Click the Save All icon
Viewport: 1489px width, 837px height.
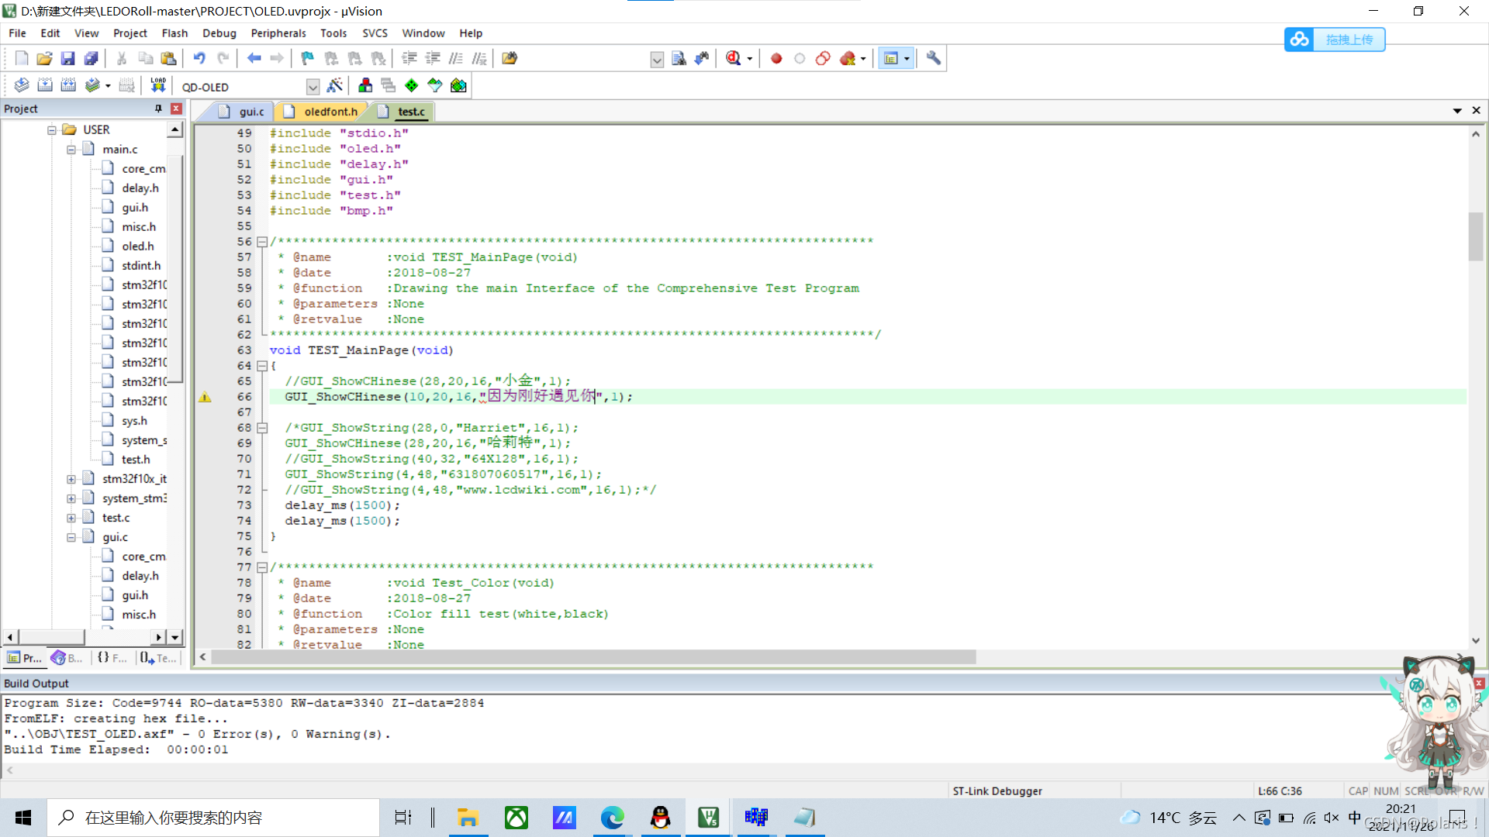pos(92,58)
